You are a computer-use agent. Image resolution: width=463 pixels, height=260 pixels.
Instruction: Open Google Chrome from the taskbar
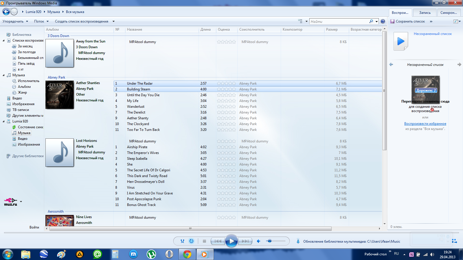(x=187, y=254)
